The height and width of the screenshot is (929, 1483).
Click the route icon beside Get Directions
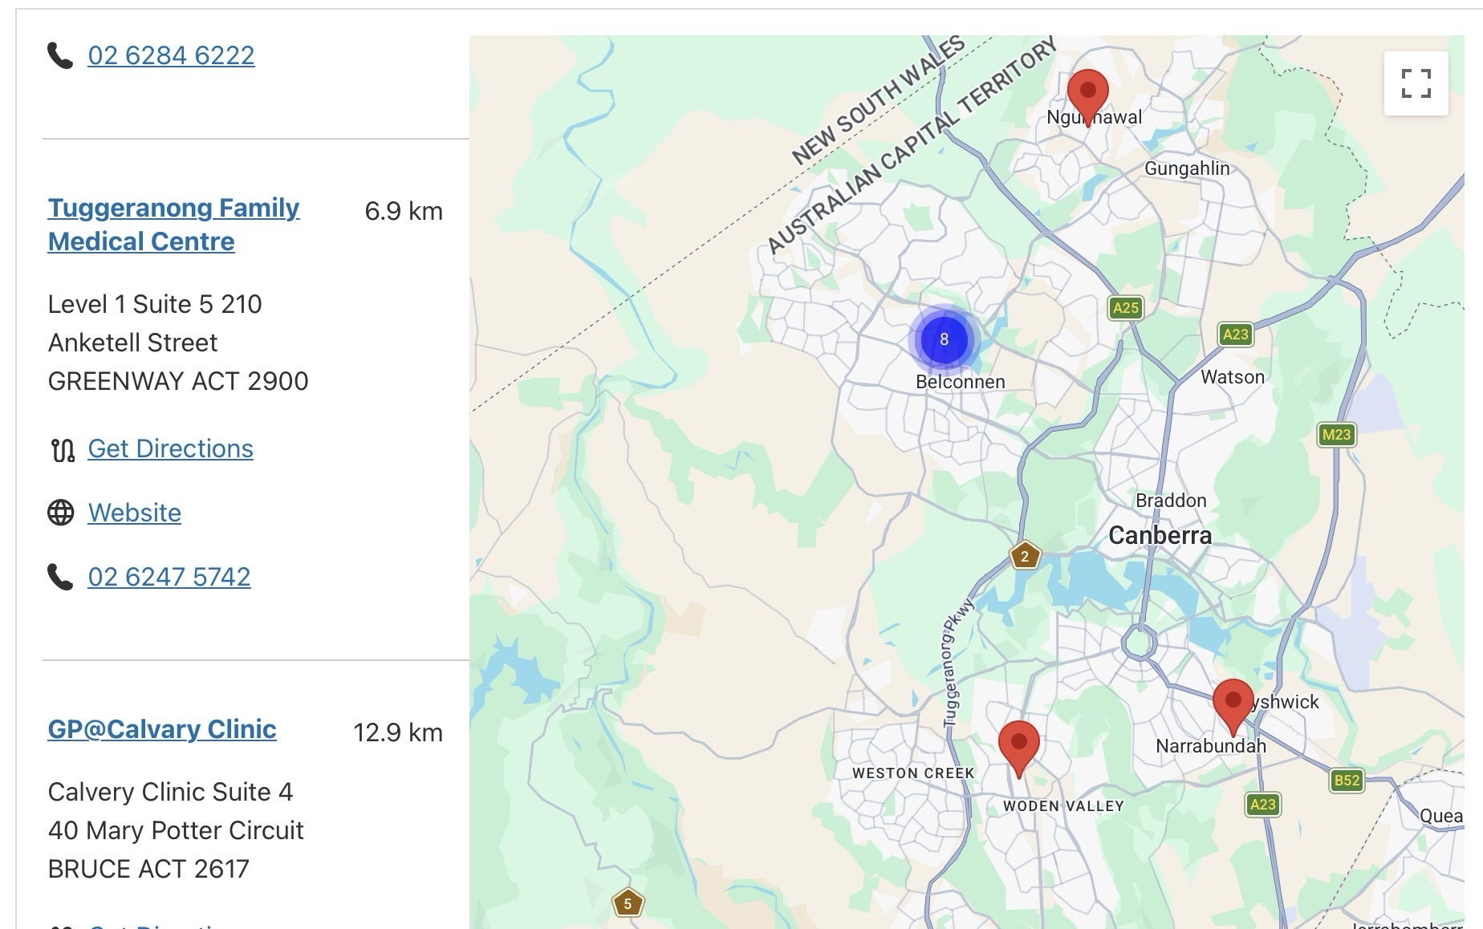62,449
